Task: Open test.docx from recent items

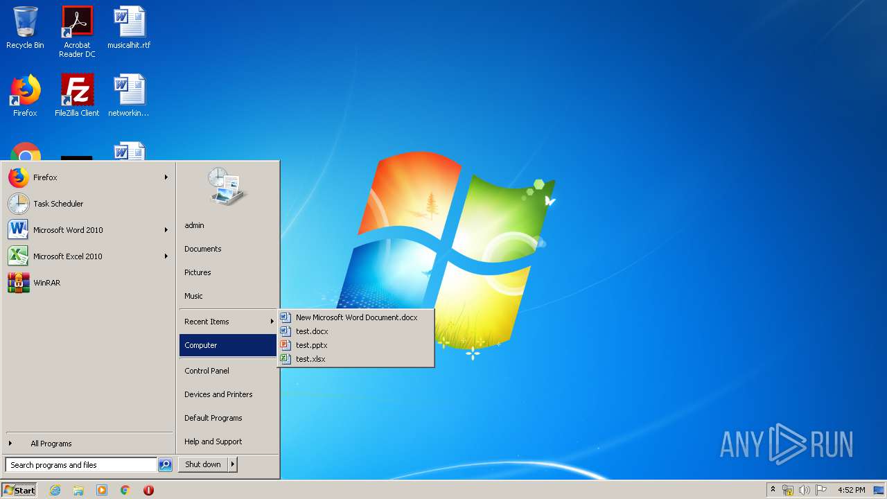Action: coord(356,331)
